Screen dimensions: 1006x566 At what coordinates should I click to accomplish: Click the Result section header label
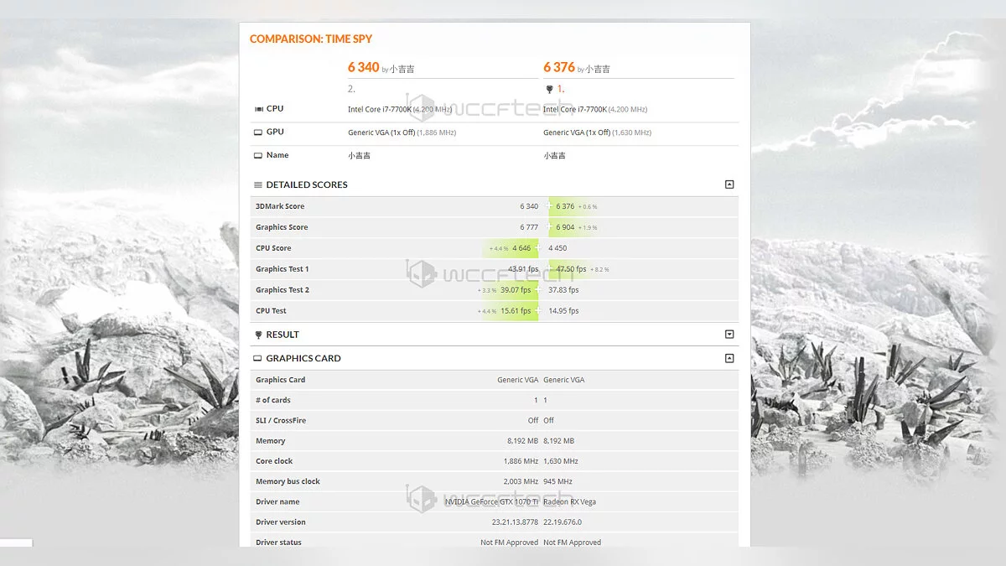283,335
